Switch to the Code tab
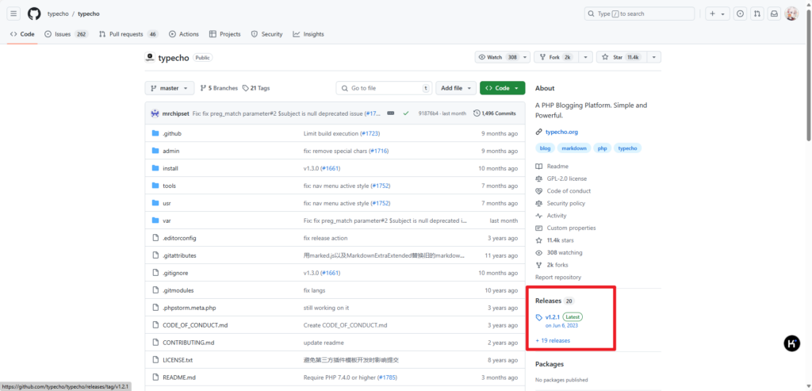This screenshot has width=812, height=391. click(x=22, y=34)
